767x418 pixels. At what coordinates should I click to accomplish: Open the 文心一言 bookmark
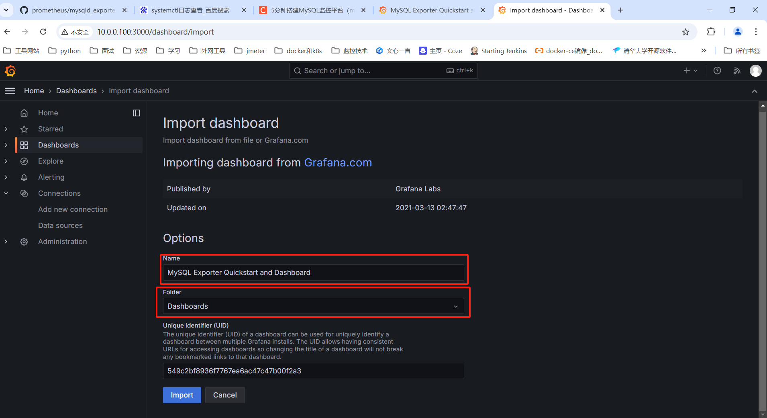pos(393,51)
